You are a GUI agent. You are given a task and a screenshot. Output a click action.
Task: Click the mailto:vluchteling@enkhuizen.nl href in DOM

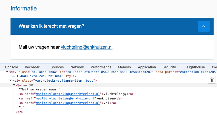[x=65, y=99]
